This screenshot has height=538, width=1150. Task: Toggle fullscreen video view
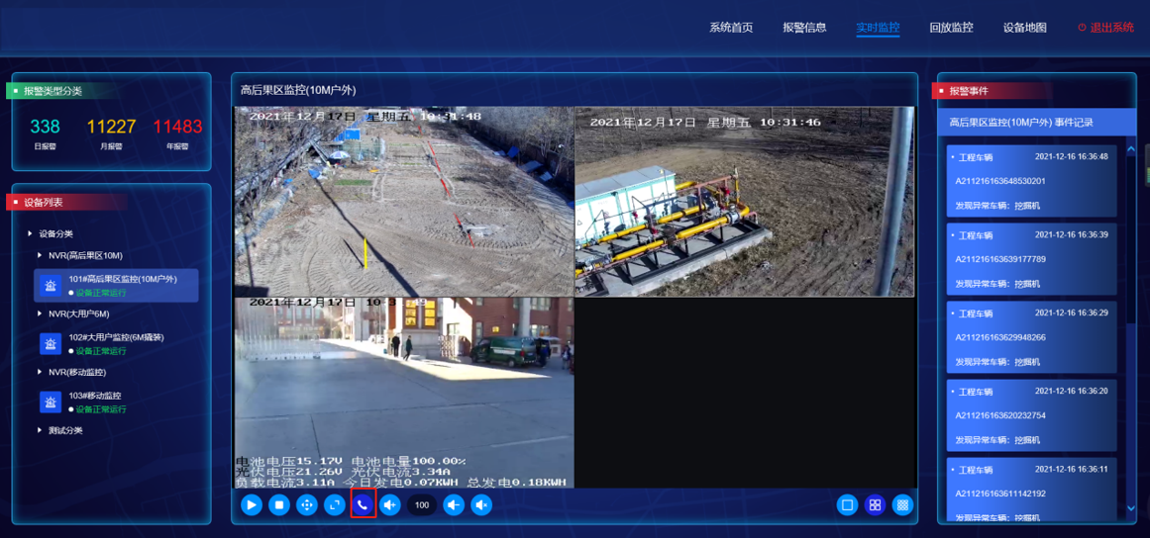335,505
